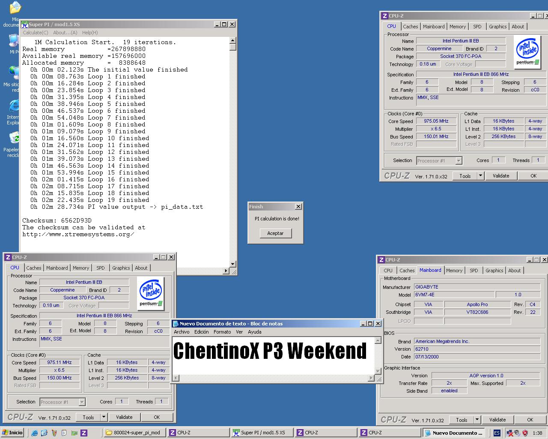
Task: Click the paintbrushes icon in Quick Launch
Action: pyautogui.click(x=54, y=433)
